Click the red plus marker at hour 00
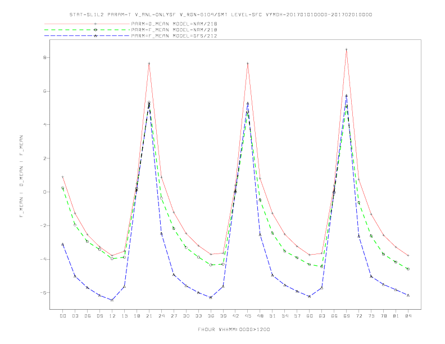This screenshot has width=445, height=344. pyautogui.click(x=63, y=177)
